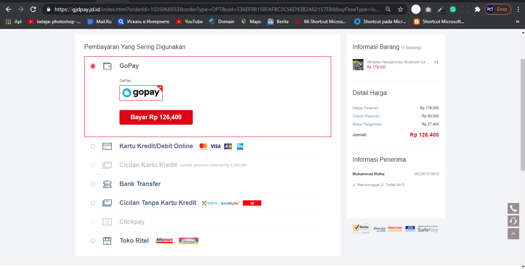525x269 pixels.
Task: Open the Chrome three-dot menu
Action: [518, 9]
